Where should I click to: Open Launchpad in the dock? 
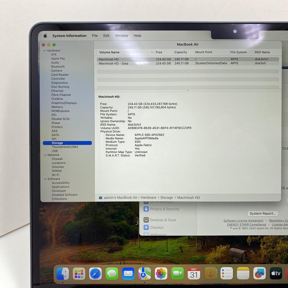[x=79, y=274]
